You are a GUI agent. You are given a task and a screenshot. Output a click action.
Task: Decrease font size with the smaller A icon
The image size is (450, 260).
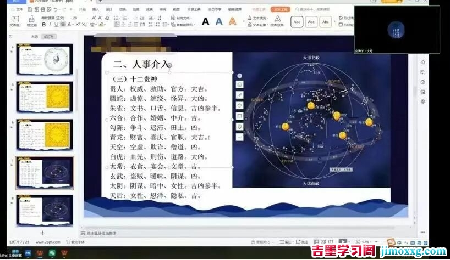[x=100, y=18]
